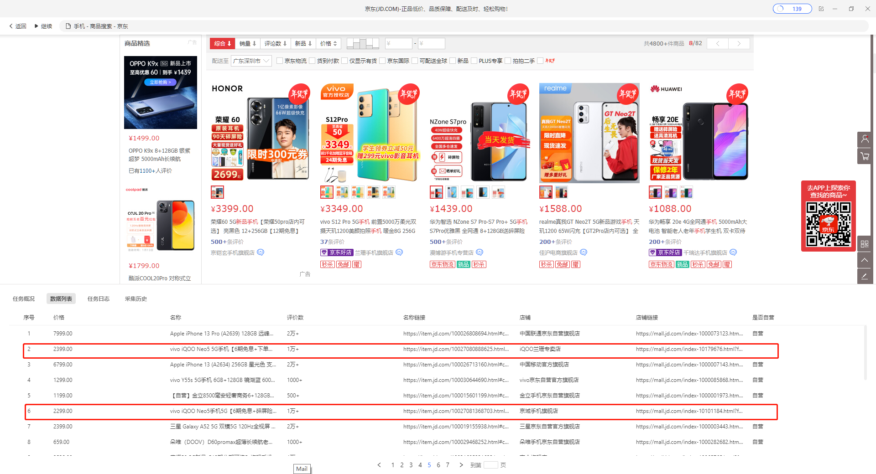Select second color thumbnail under vivo S12 Pro
This screenshot has height=474, width=876.
pyautogui.click(x=342, y=192)
